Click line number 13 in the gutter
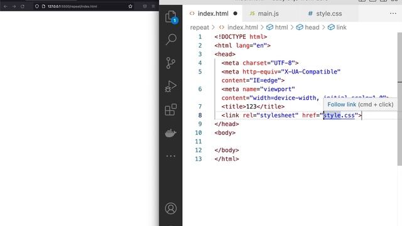The width and height of the screenshot is (402, 226). (x=198, y=159)
